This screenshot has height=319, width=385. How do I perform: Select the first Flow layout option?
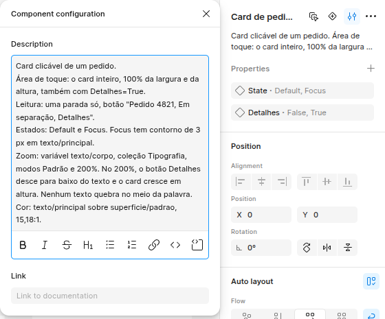tap(247, 316)
